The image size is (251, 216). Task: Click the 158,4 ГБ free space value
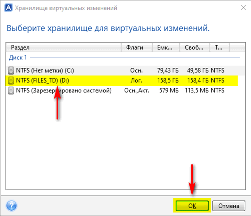coord(198,80)
